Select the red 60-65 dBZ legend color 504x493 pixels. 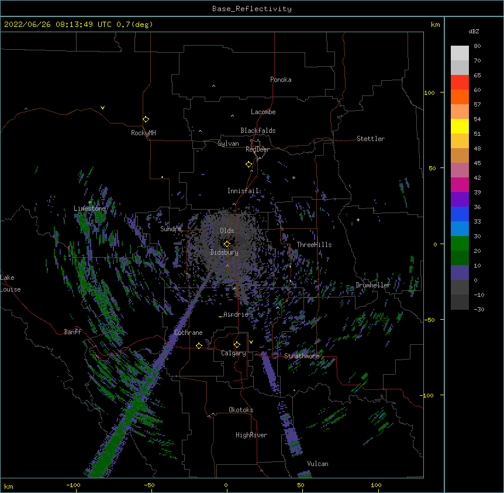click(x=460, y=83)
